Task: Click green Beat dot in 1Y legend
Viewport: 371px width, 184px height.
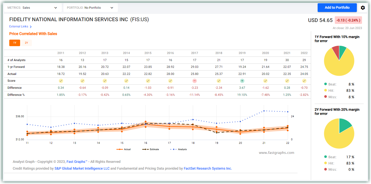Action: (x=326, y=84)
